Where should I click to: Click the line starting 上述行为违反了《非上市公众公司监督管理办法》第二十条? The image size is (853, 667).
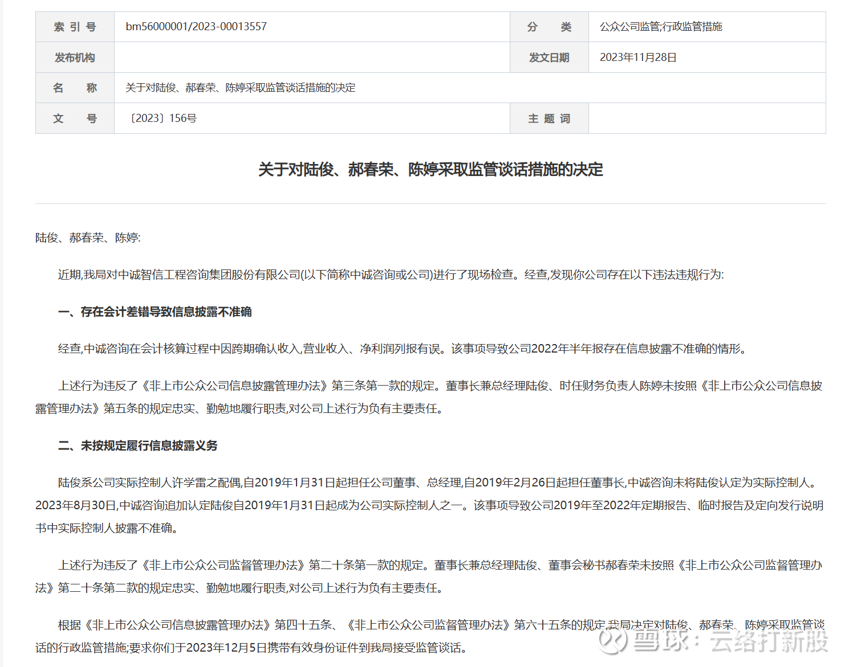pos(440,566)
